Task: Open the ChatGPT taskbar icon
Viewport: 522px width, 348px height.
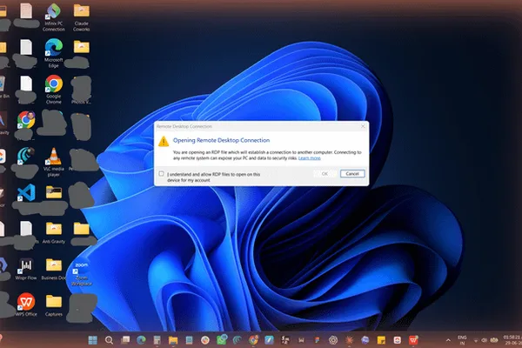Action: click(333, 340)
